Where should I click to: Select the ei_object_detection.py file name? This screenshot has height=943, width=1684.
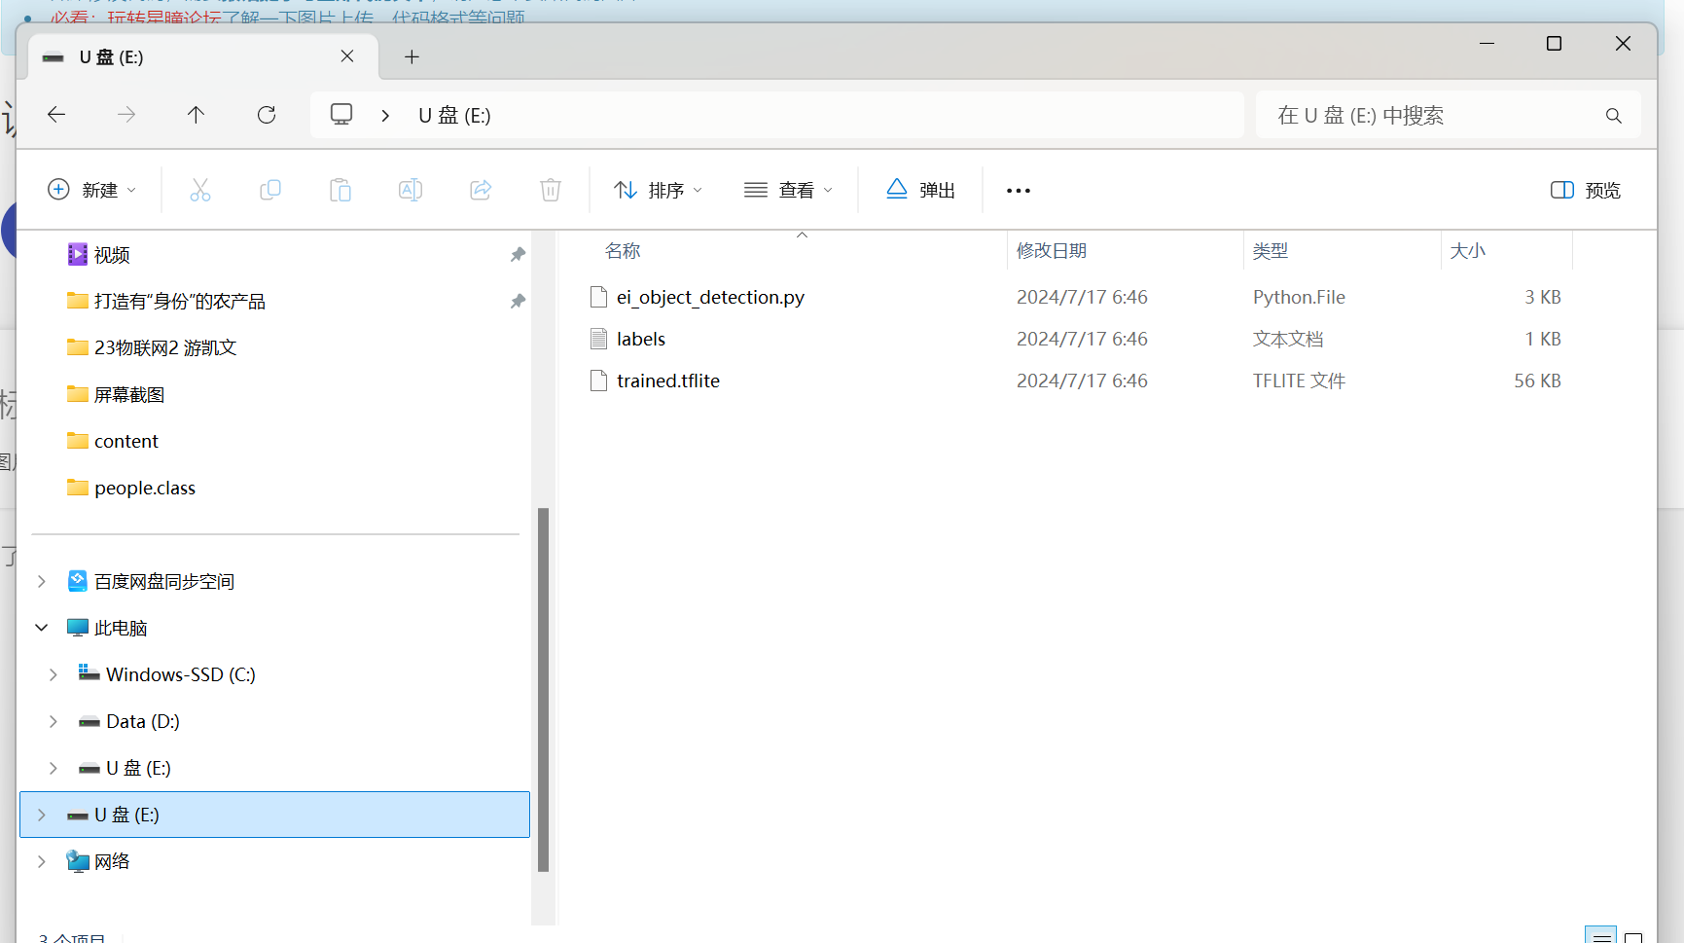coord(710,297)
